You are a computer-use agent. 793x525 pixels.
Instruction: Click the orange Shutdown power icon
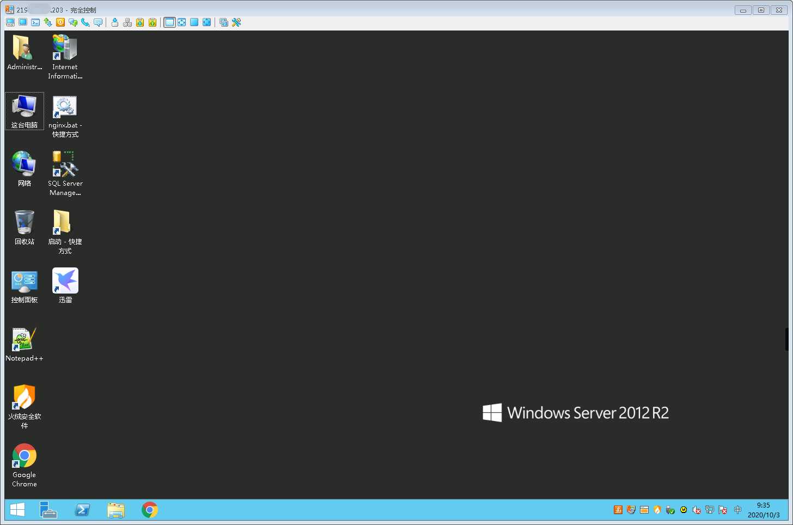60,22
